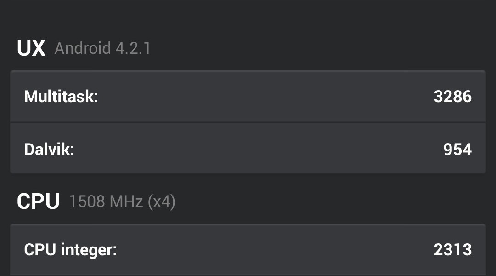This screenshot has height=276, width=496.
Task: Tap the UX section heading
Action: (31, 48)
